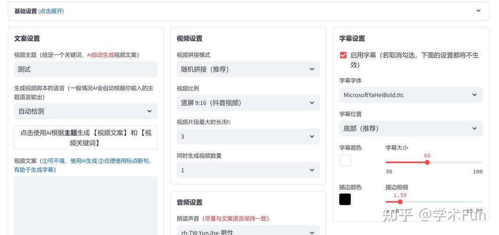This screenshot has height=235, width=499.
Task: Click the white 字幕颜色 color swatch
Action: [345, 160]
